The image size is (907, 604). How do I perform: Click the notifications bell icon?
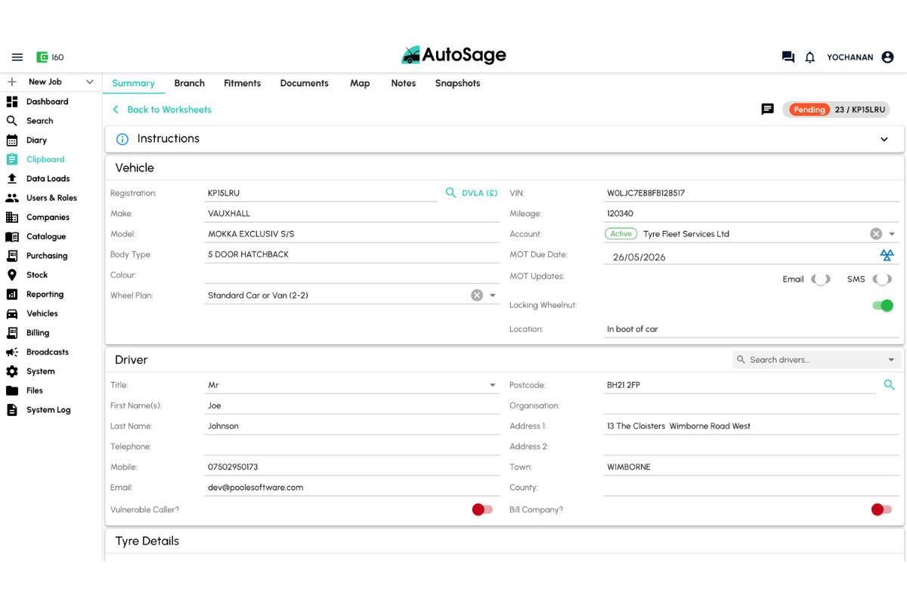pyautogui.click(x=809, y=57)
